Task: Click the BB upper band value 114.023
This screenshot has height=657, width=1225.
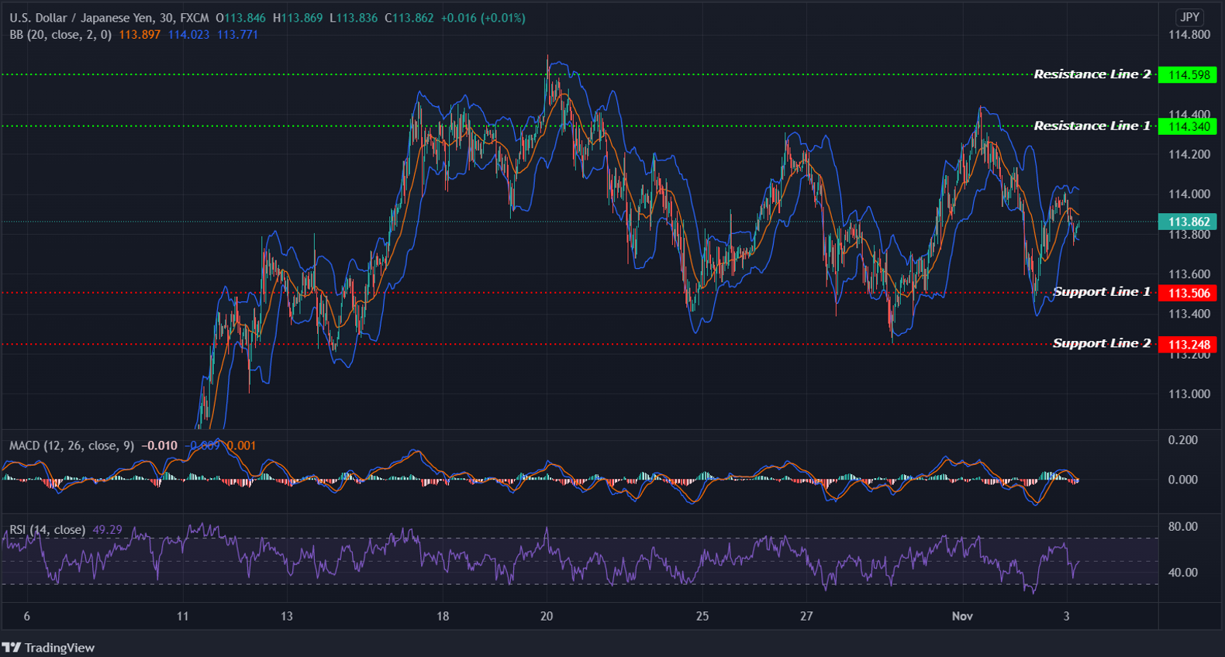Action: click(x=188, y=35)
